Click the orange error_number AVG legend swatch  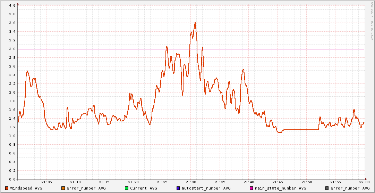[63, 188]
